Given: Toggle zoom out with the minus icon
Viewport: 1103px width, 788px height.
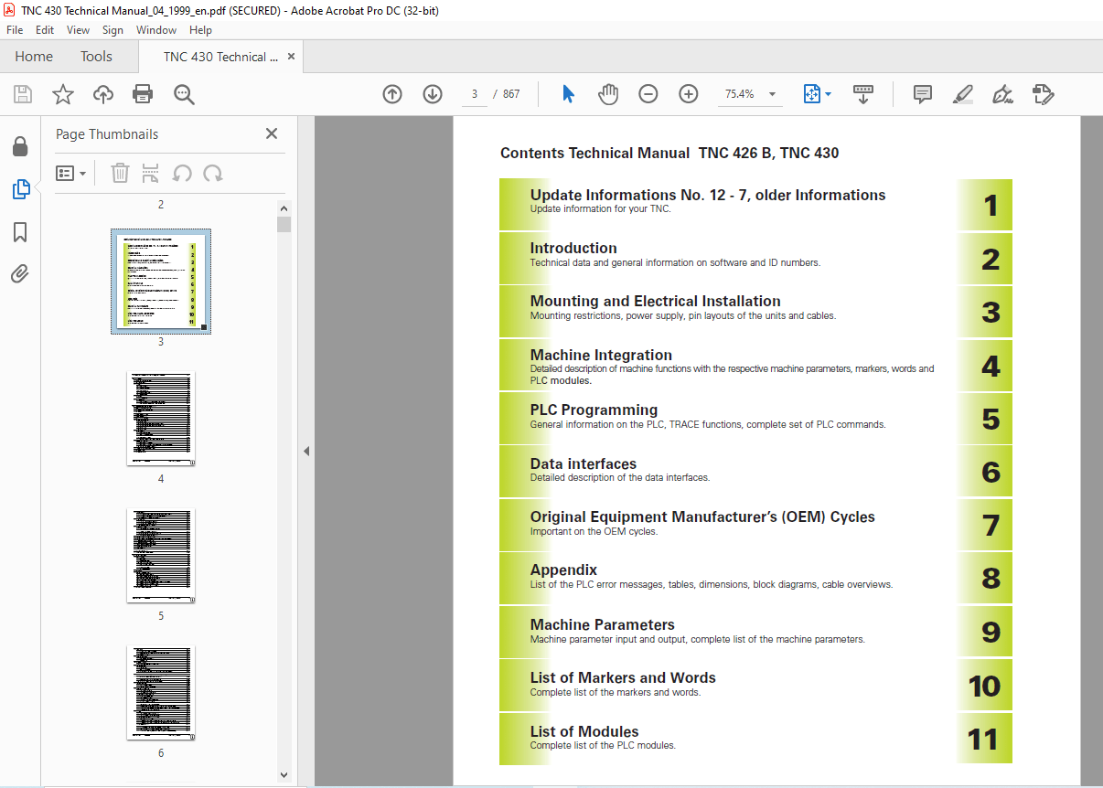Looking at the screenshot, I should click(x=648, y=94).
